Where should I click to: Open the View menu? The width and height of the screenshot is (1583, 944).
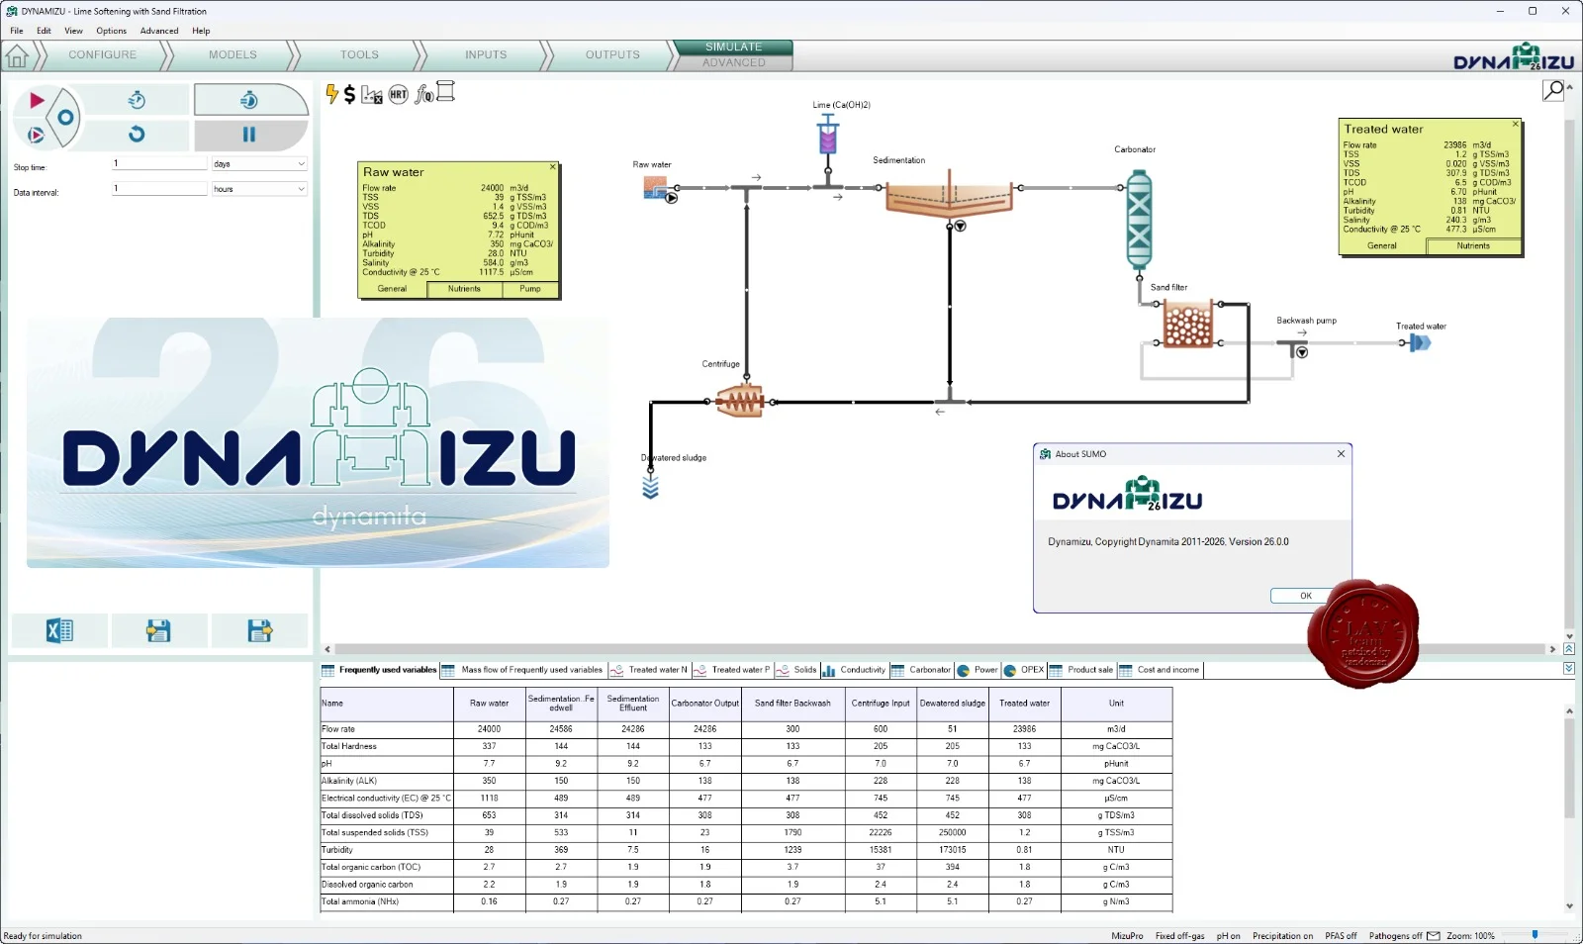(x=73, y=31)
